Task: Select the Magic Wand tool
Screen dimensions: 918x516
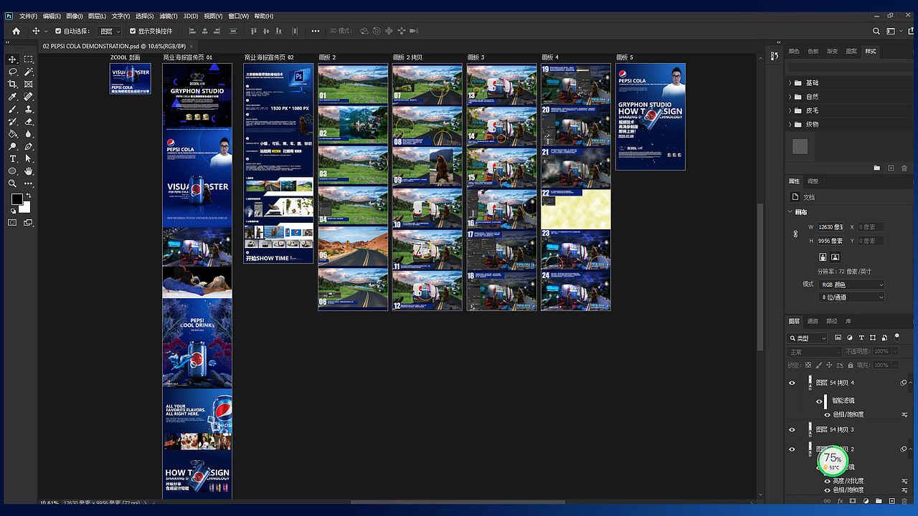Action: [x=29, y=72]
